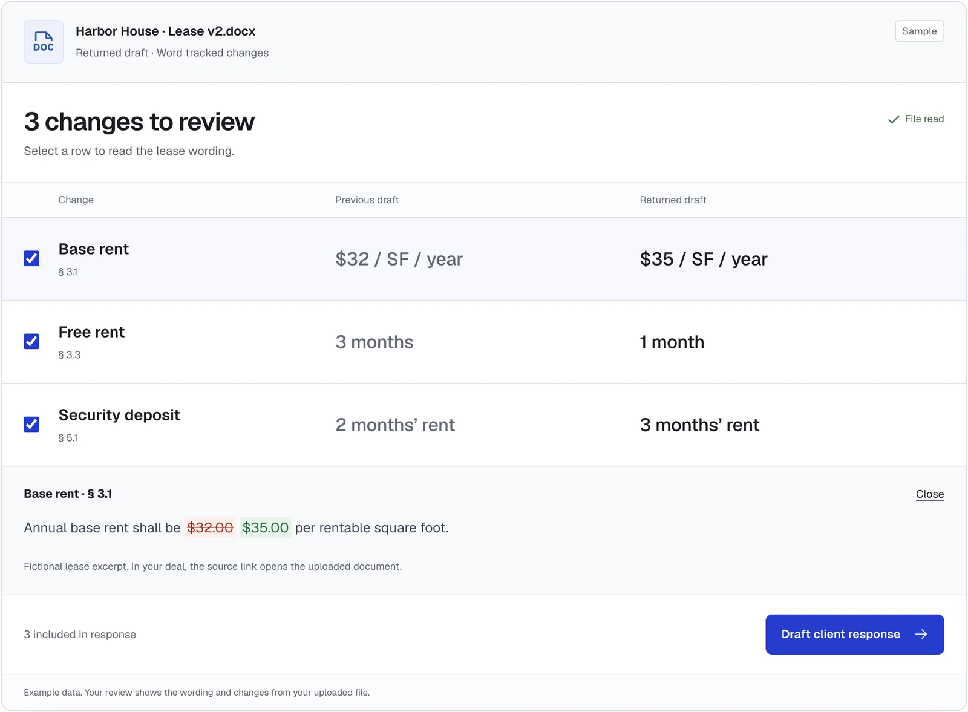Screen dimensions: 968x712
Task: Click the Previous draft column header
Action: [x=367, y=200]
